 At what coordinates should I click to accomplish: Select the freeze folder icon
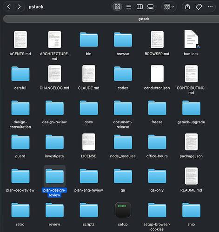click(157, 108)
